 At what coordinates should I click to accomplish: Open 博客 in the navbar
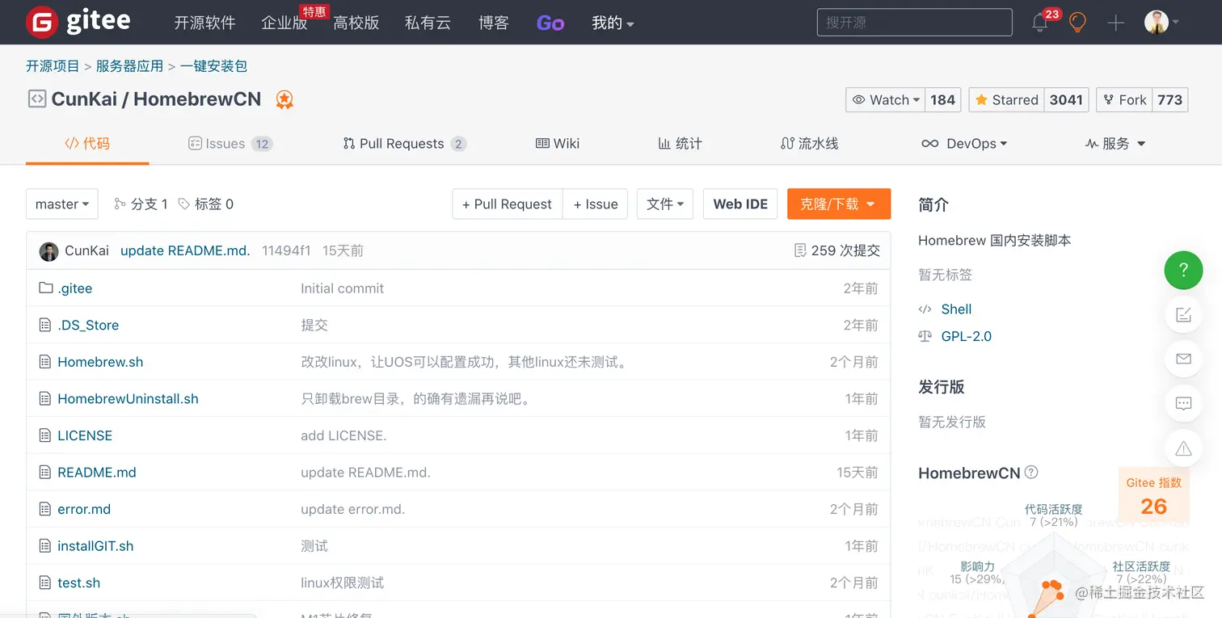tap(494, 23)
